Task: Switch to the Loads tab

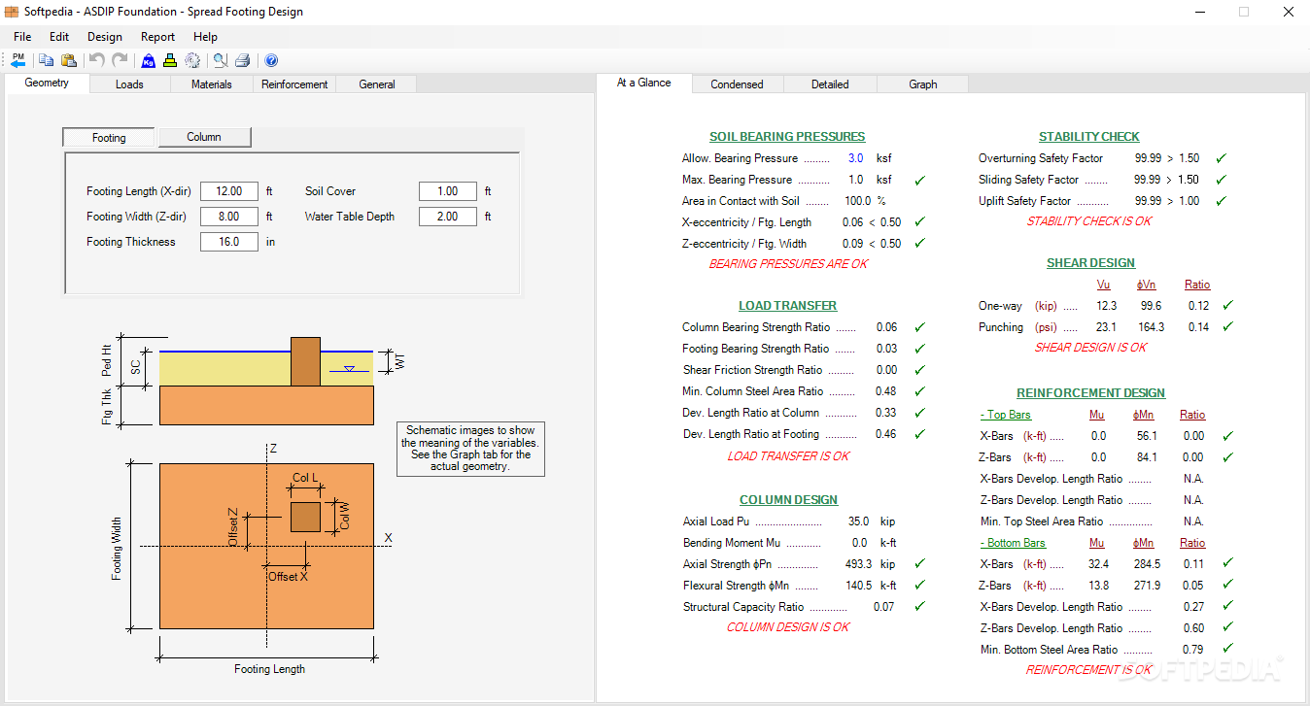Action: tap(129, 84)
